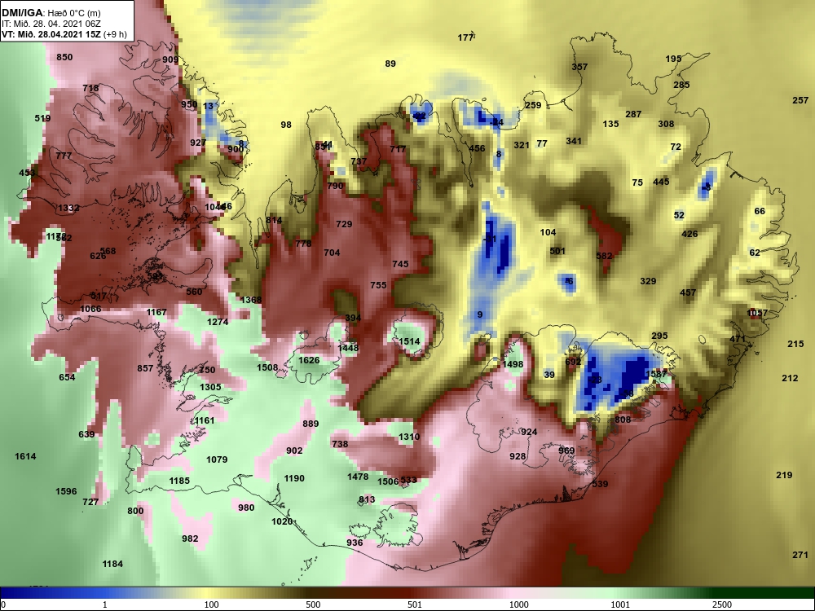This screenshot has width=815, height=611.
Task: Click the legend label '1000'
Action: tap(518, 604)
